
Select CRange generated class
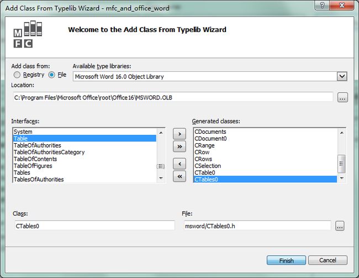(x=265, y=145)
